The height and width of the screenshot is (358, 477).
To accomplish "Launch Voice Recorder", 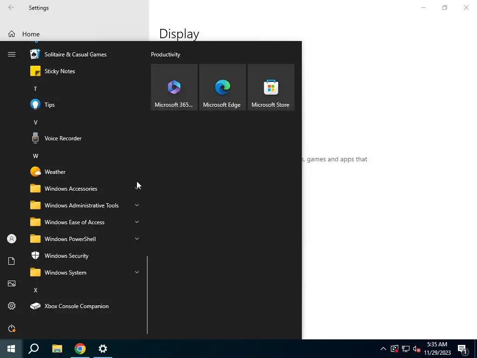I will pyautogui.click(x=85, y=138).
